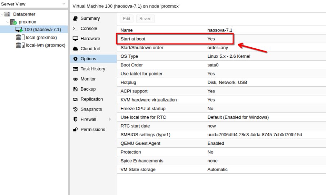The height and width of the screenshot is (195, 326).
Task: Collapse the proxmox node arrow
Action: coord(8,22)
